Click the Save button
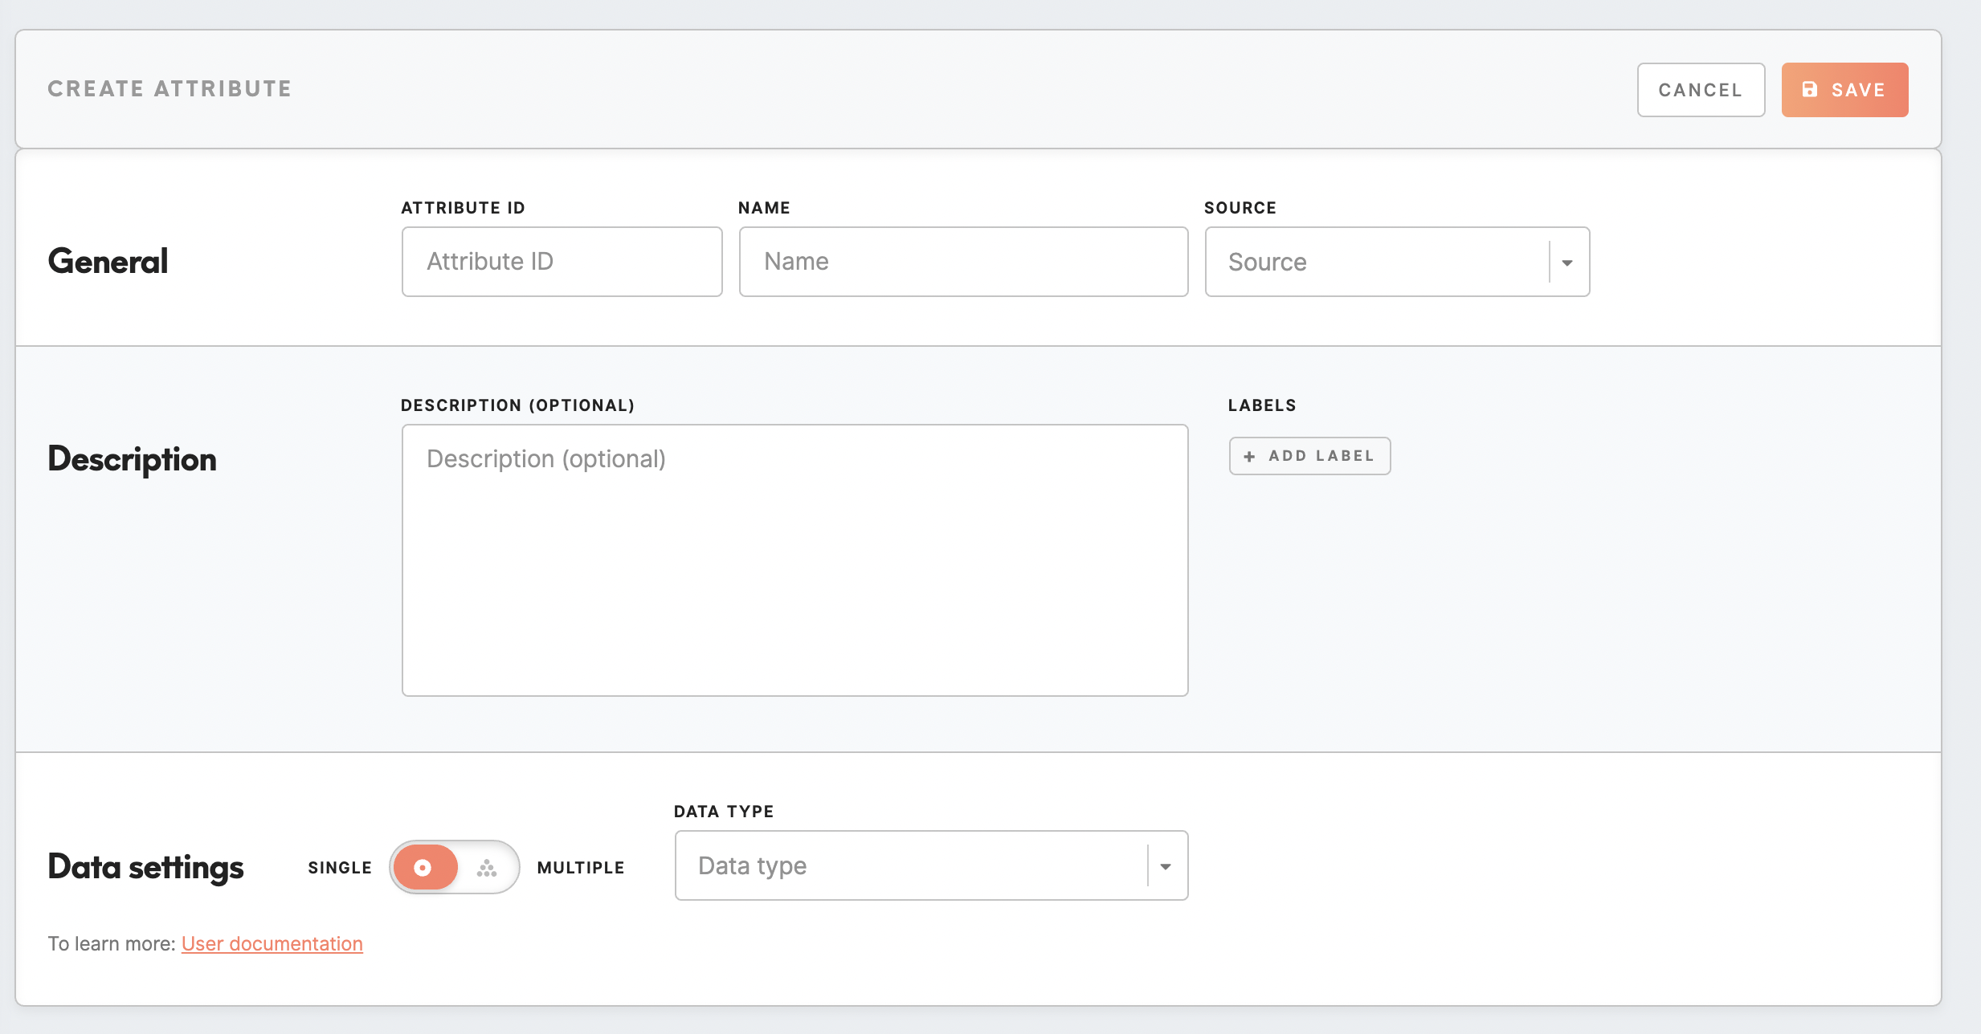The width and height of the screenshot is (1981, 1034). click(x=1844, y=90)
